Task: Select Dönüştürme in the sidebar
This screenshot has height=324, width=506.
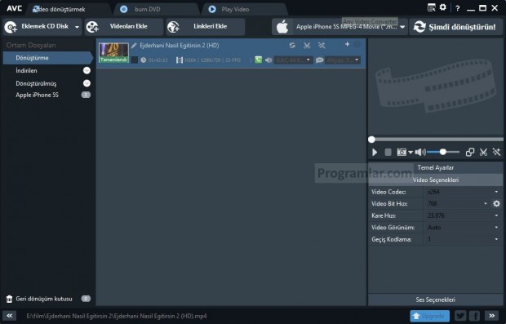Action: point(48,58)
